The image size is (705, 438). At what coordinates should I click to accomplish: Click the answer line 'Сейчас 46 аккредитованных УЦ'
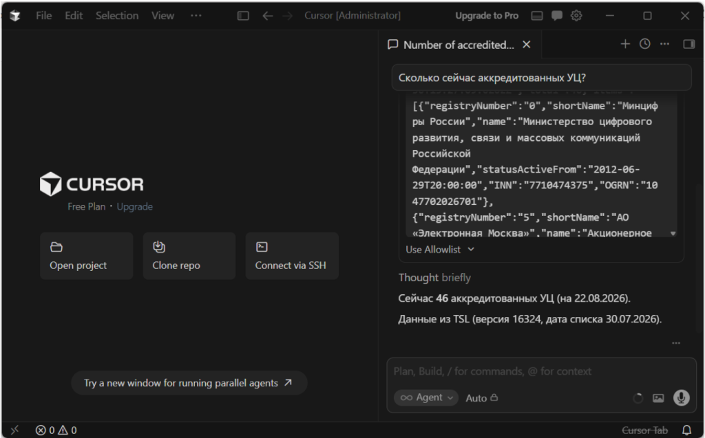[514, 298]
